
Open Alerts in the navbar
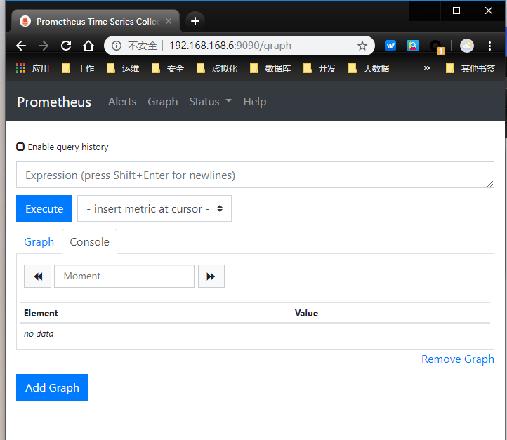coord(122,102)
